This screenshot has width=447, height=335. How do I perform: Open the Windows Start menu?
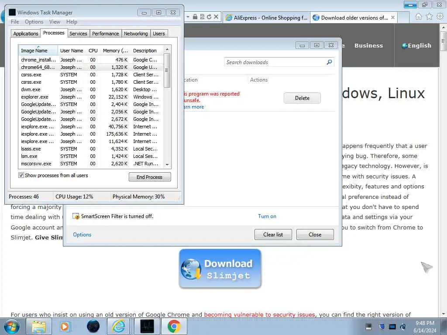12,326
